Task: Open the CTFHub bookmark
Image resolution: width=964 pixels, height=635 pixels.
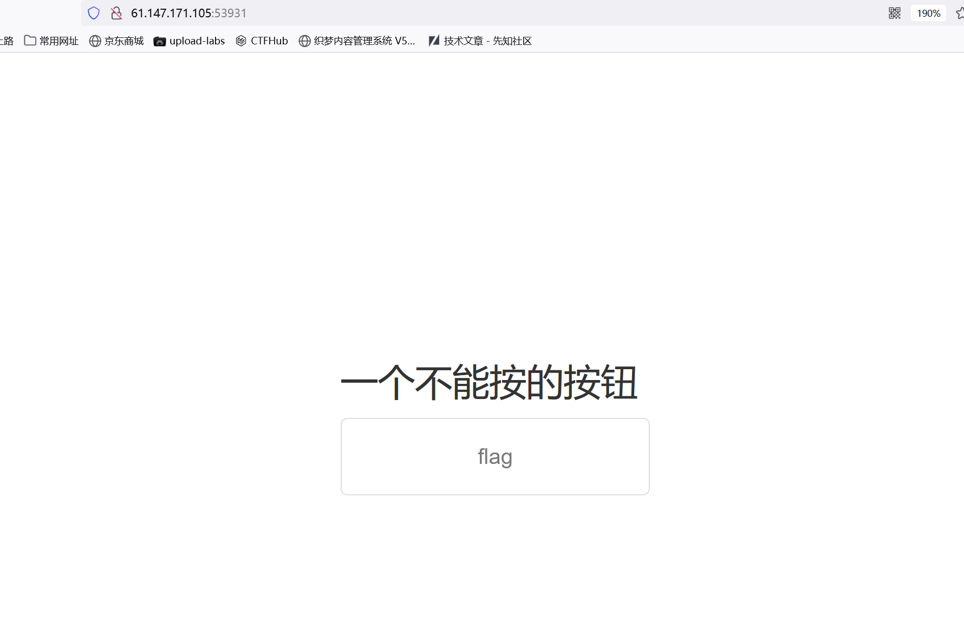Action: (x=262, y=41)
